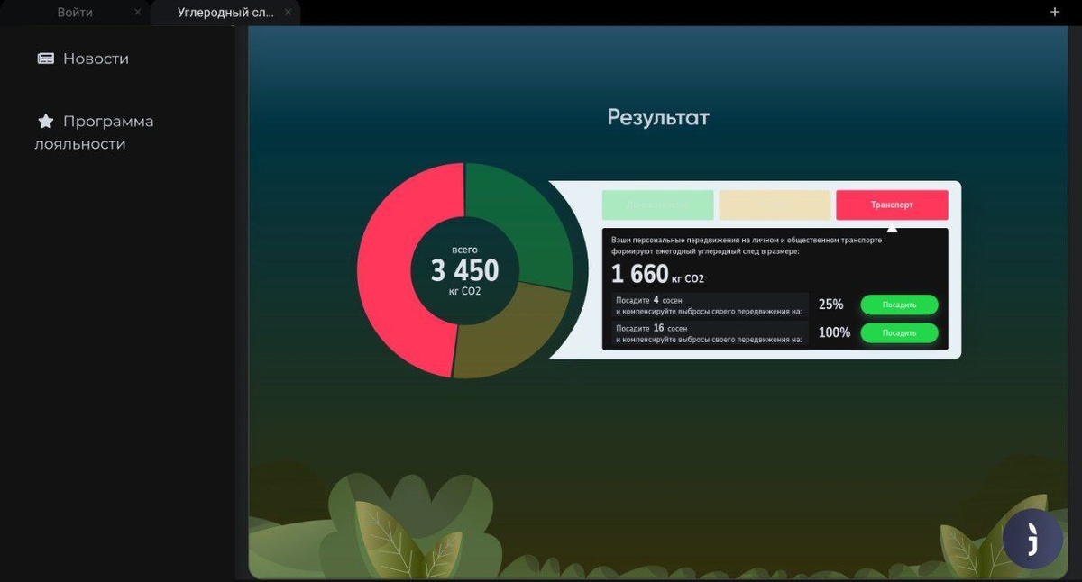Image resolution: width=1082 pixels, height=582 pixels.
Task: Click the Посадите 4 сосен line
Action: click(649, 300)
